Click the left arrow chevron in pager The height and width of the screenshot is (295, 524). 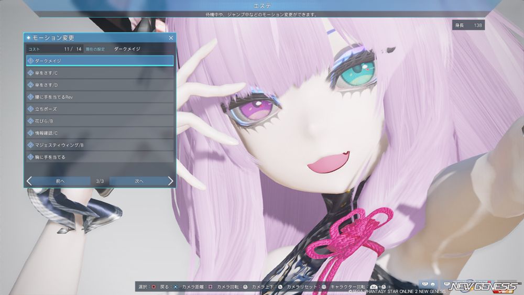coord(29,181)
